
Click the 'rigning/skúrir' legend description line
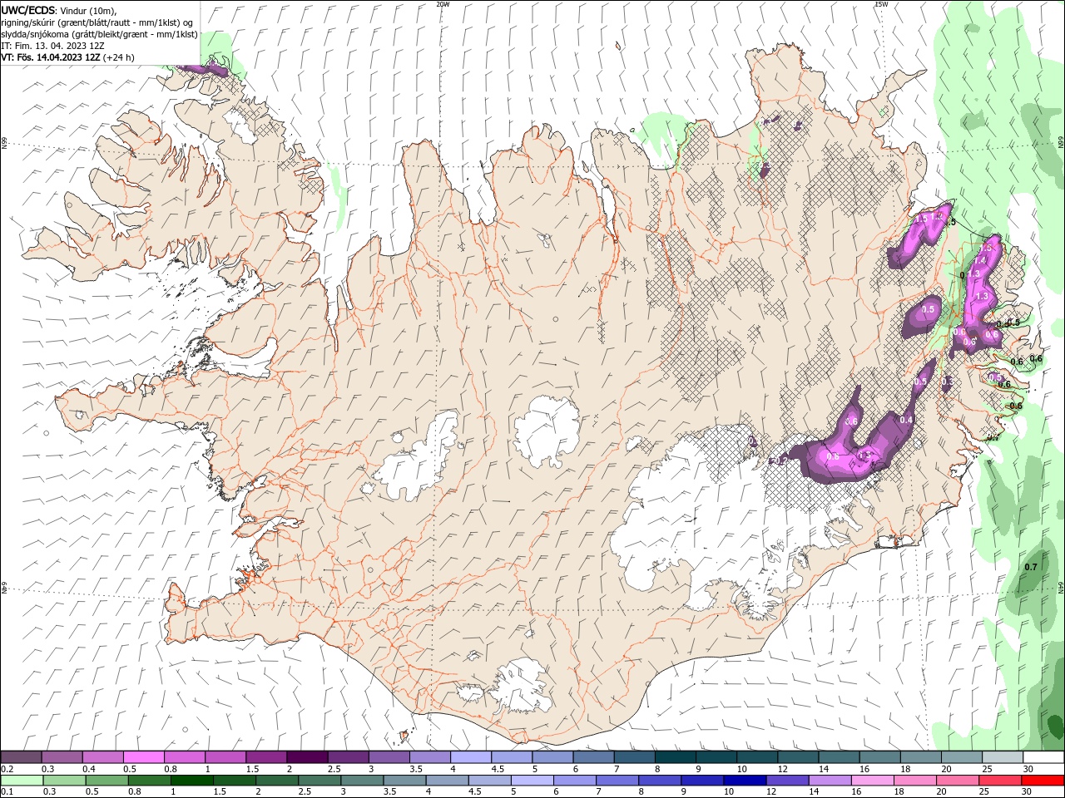97,22
